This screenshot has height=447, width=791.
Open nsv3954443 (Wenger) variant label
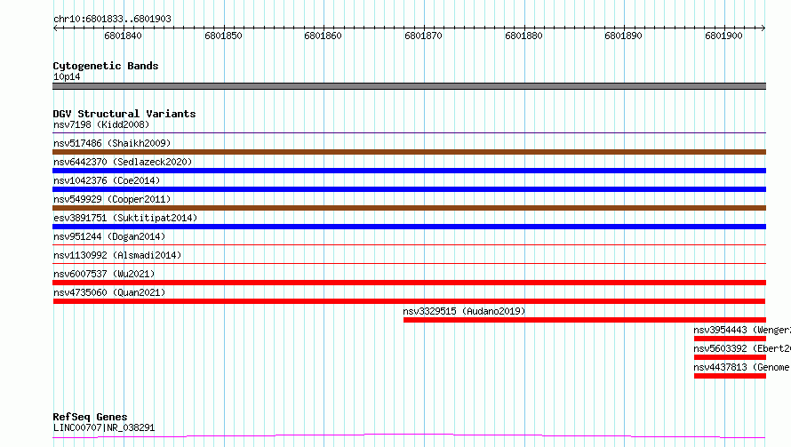coord(742,330)
